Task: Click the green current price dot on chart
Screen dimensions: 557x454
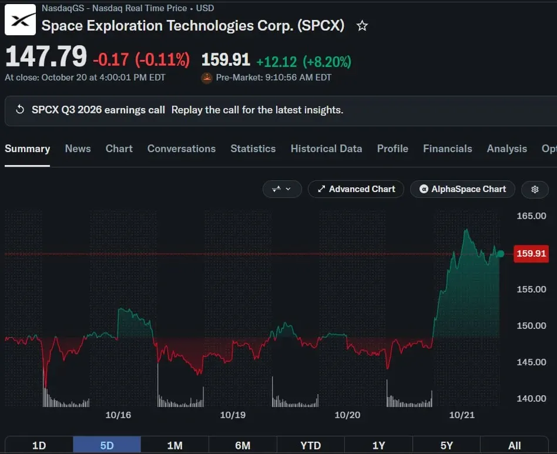Action: pyautogui.click(x=501, y=254)
